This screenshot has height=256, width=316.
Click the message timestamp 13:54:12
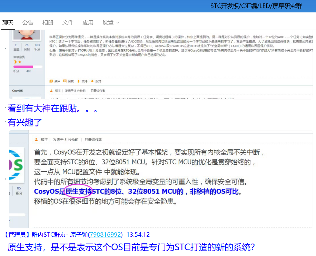pyautogui.click(x=138, y=234)
